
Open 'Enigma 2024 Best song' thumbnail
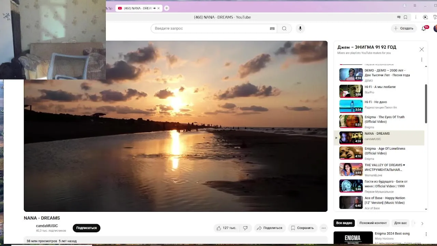353,238
